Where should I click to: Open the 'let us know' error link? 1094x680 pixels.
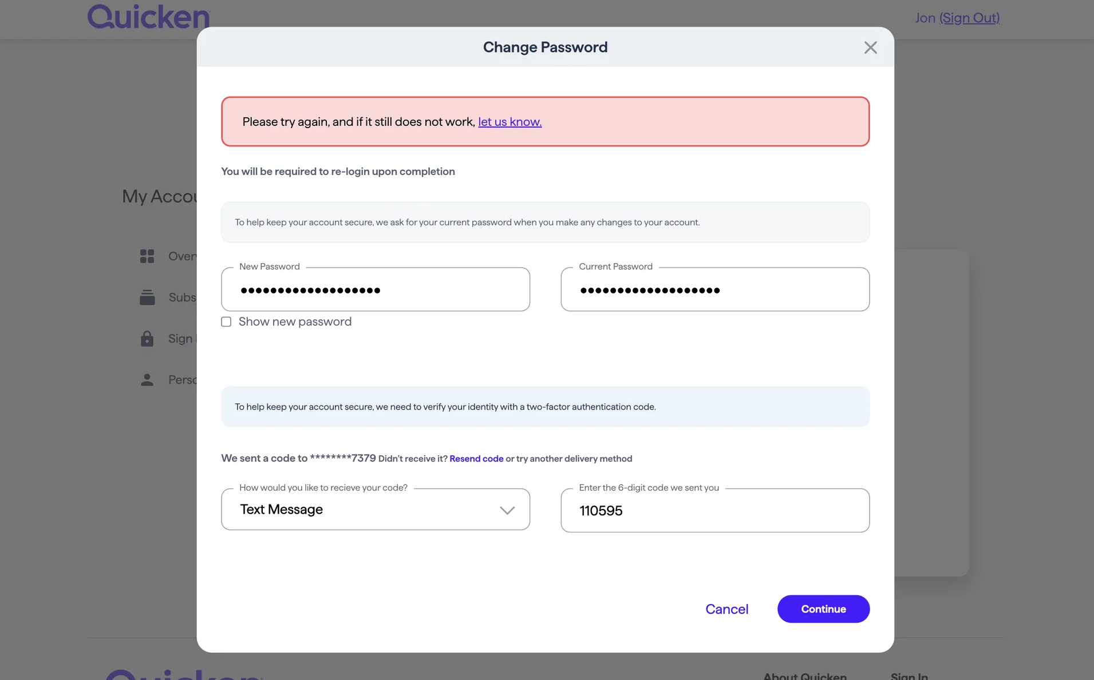(x=510, y=122)
